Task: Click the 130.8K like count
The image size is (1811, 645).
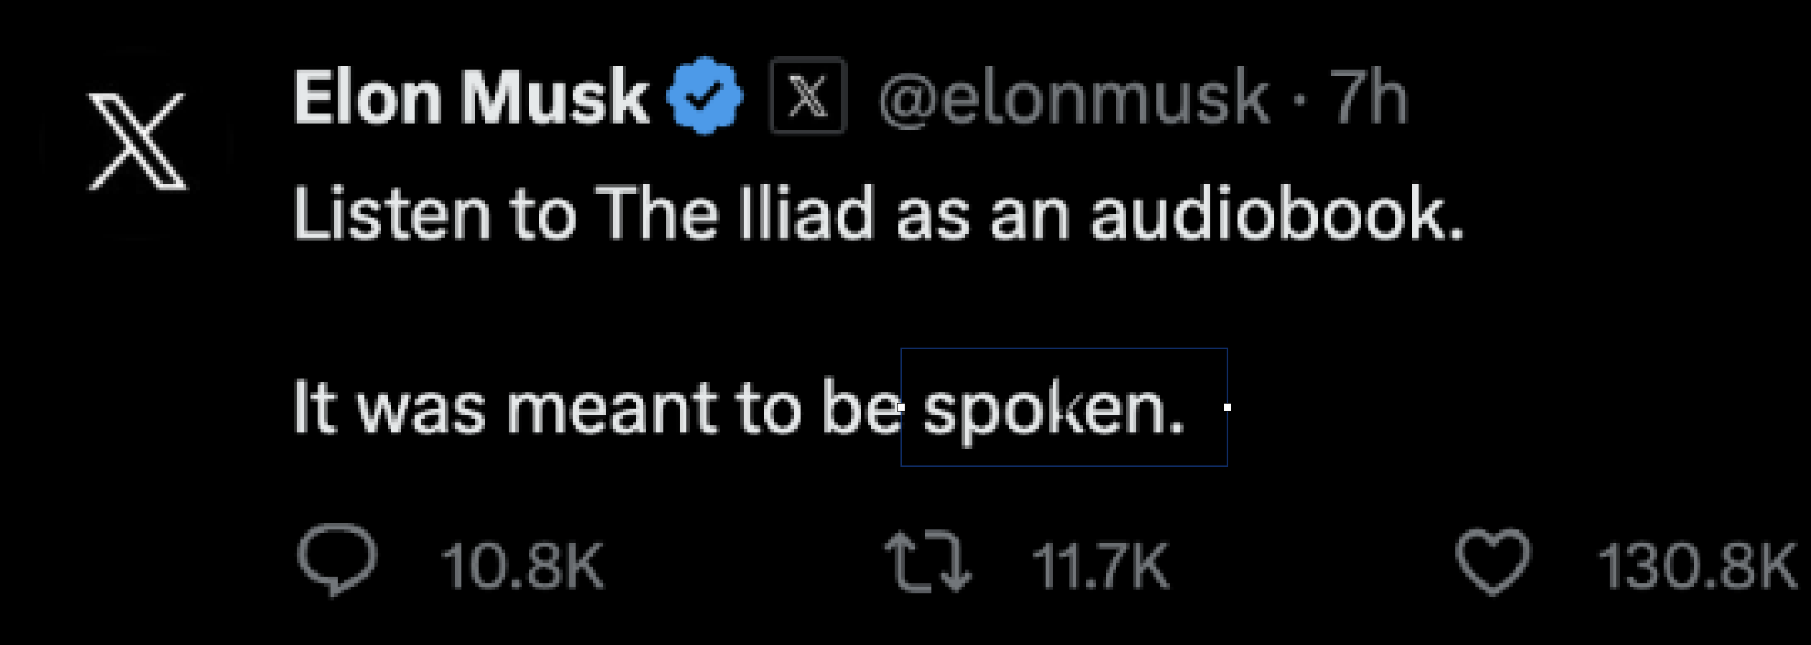Action: [1696, 567]
